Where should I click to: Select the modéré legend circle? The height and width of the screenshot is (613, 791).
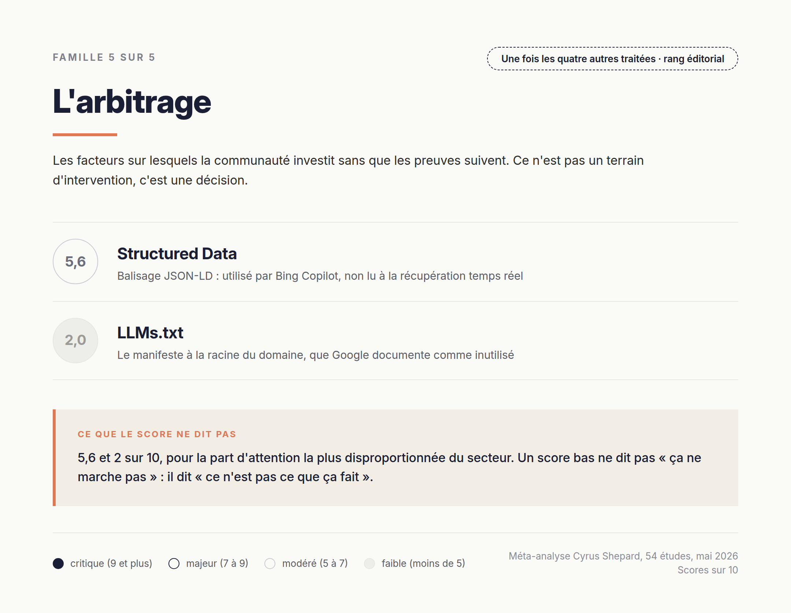[270, 563]
